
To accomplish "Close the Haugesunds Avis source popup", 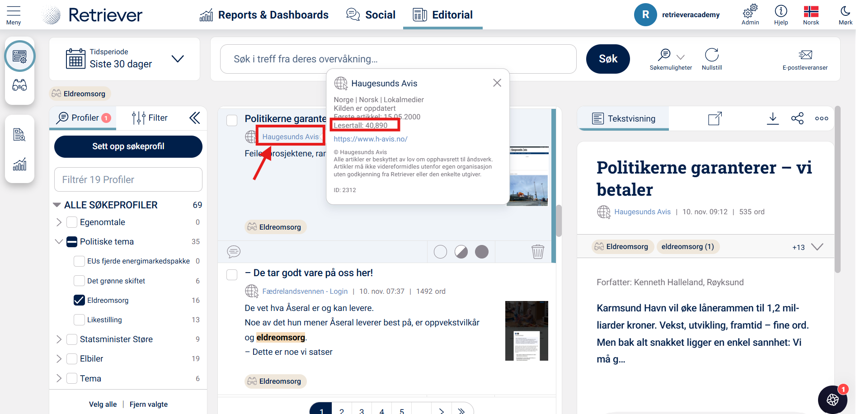I will (x=497, y=83).
